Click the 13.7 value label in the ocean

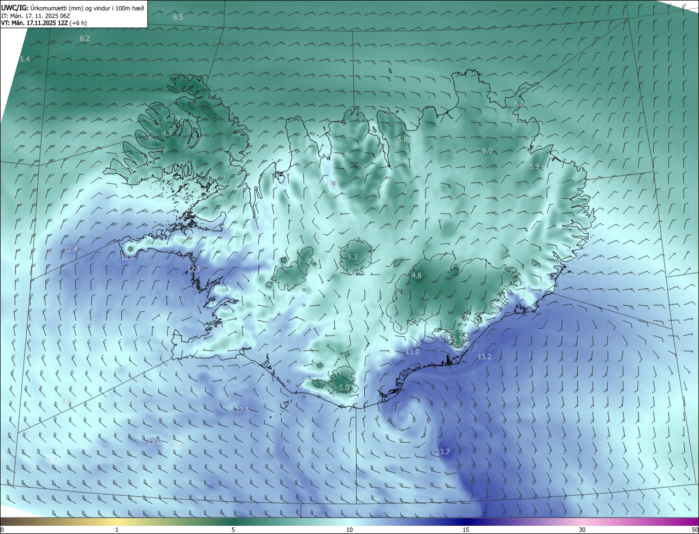(x=443, y=452)
